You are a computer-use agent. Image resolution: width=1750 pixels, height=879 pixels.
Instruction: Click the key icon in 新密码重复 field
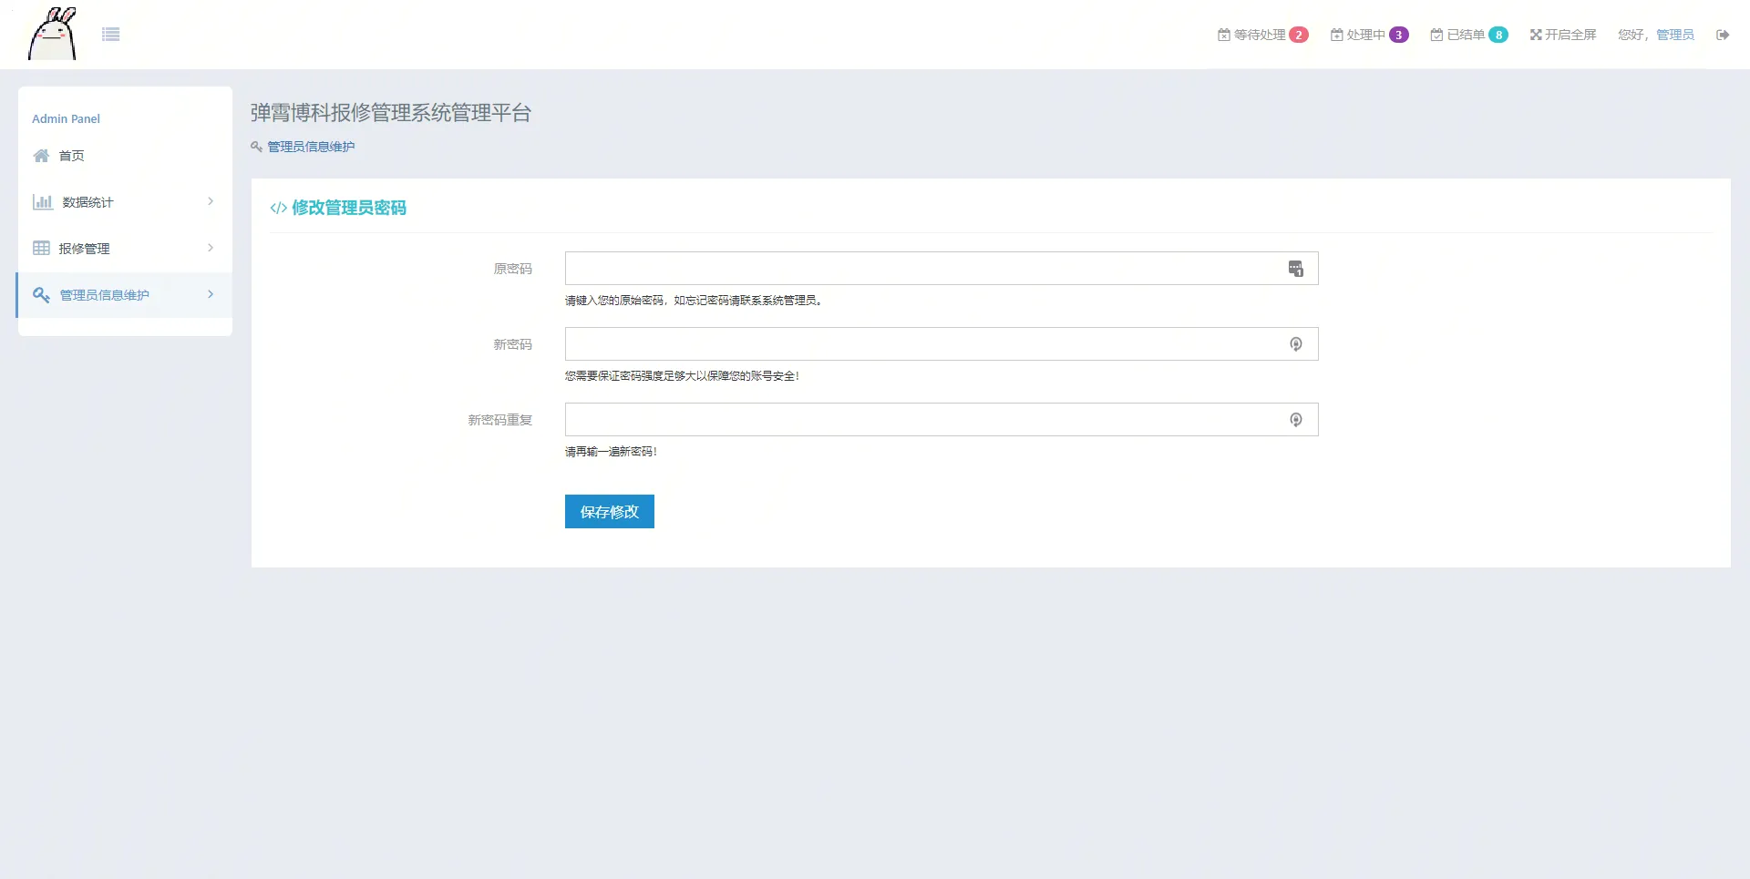tap(1295, 420)
